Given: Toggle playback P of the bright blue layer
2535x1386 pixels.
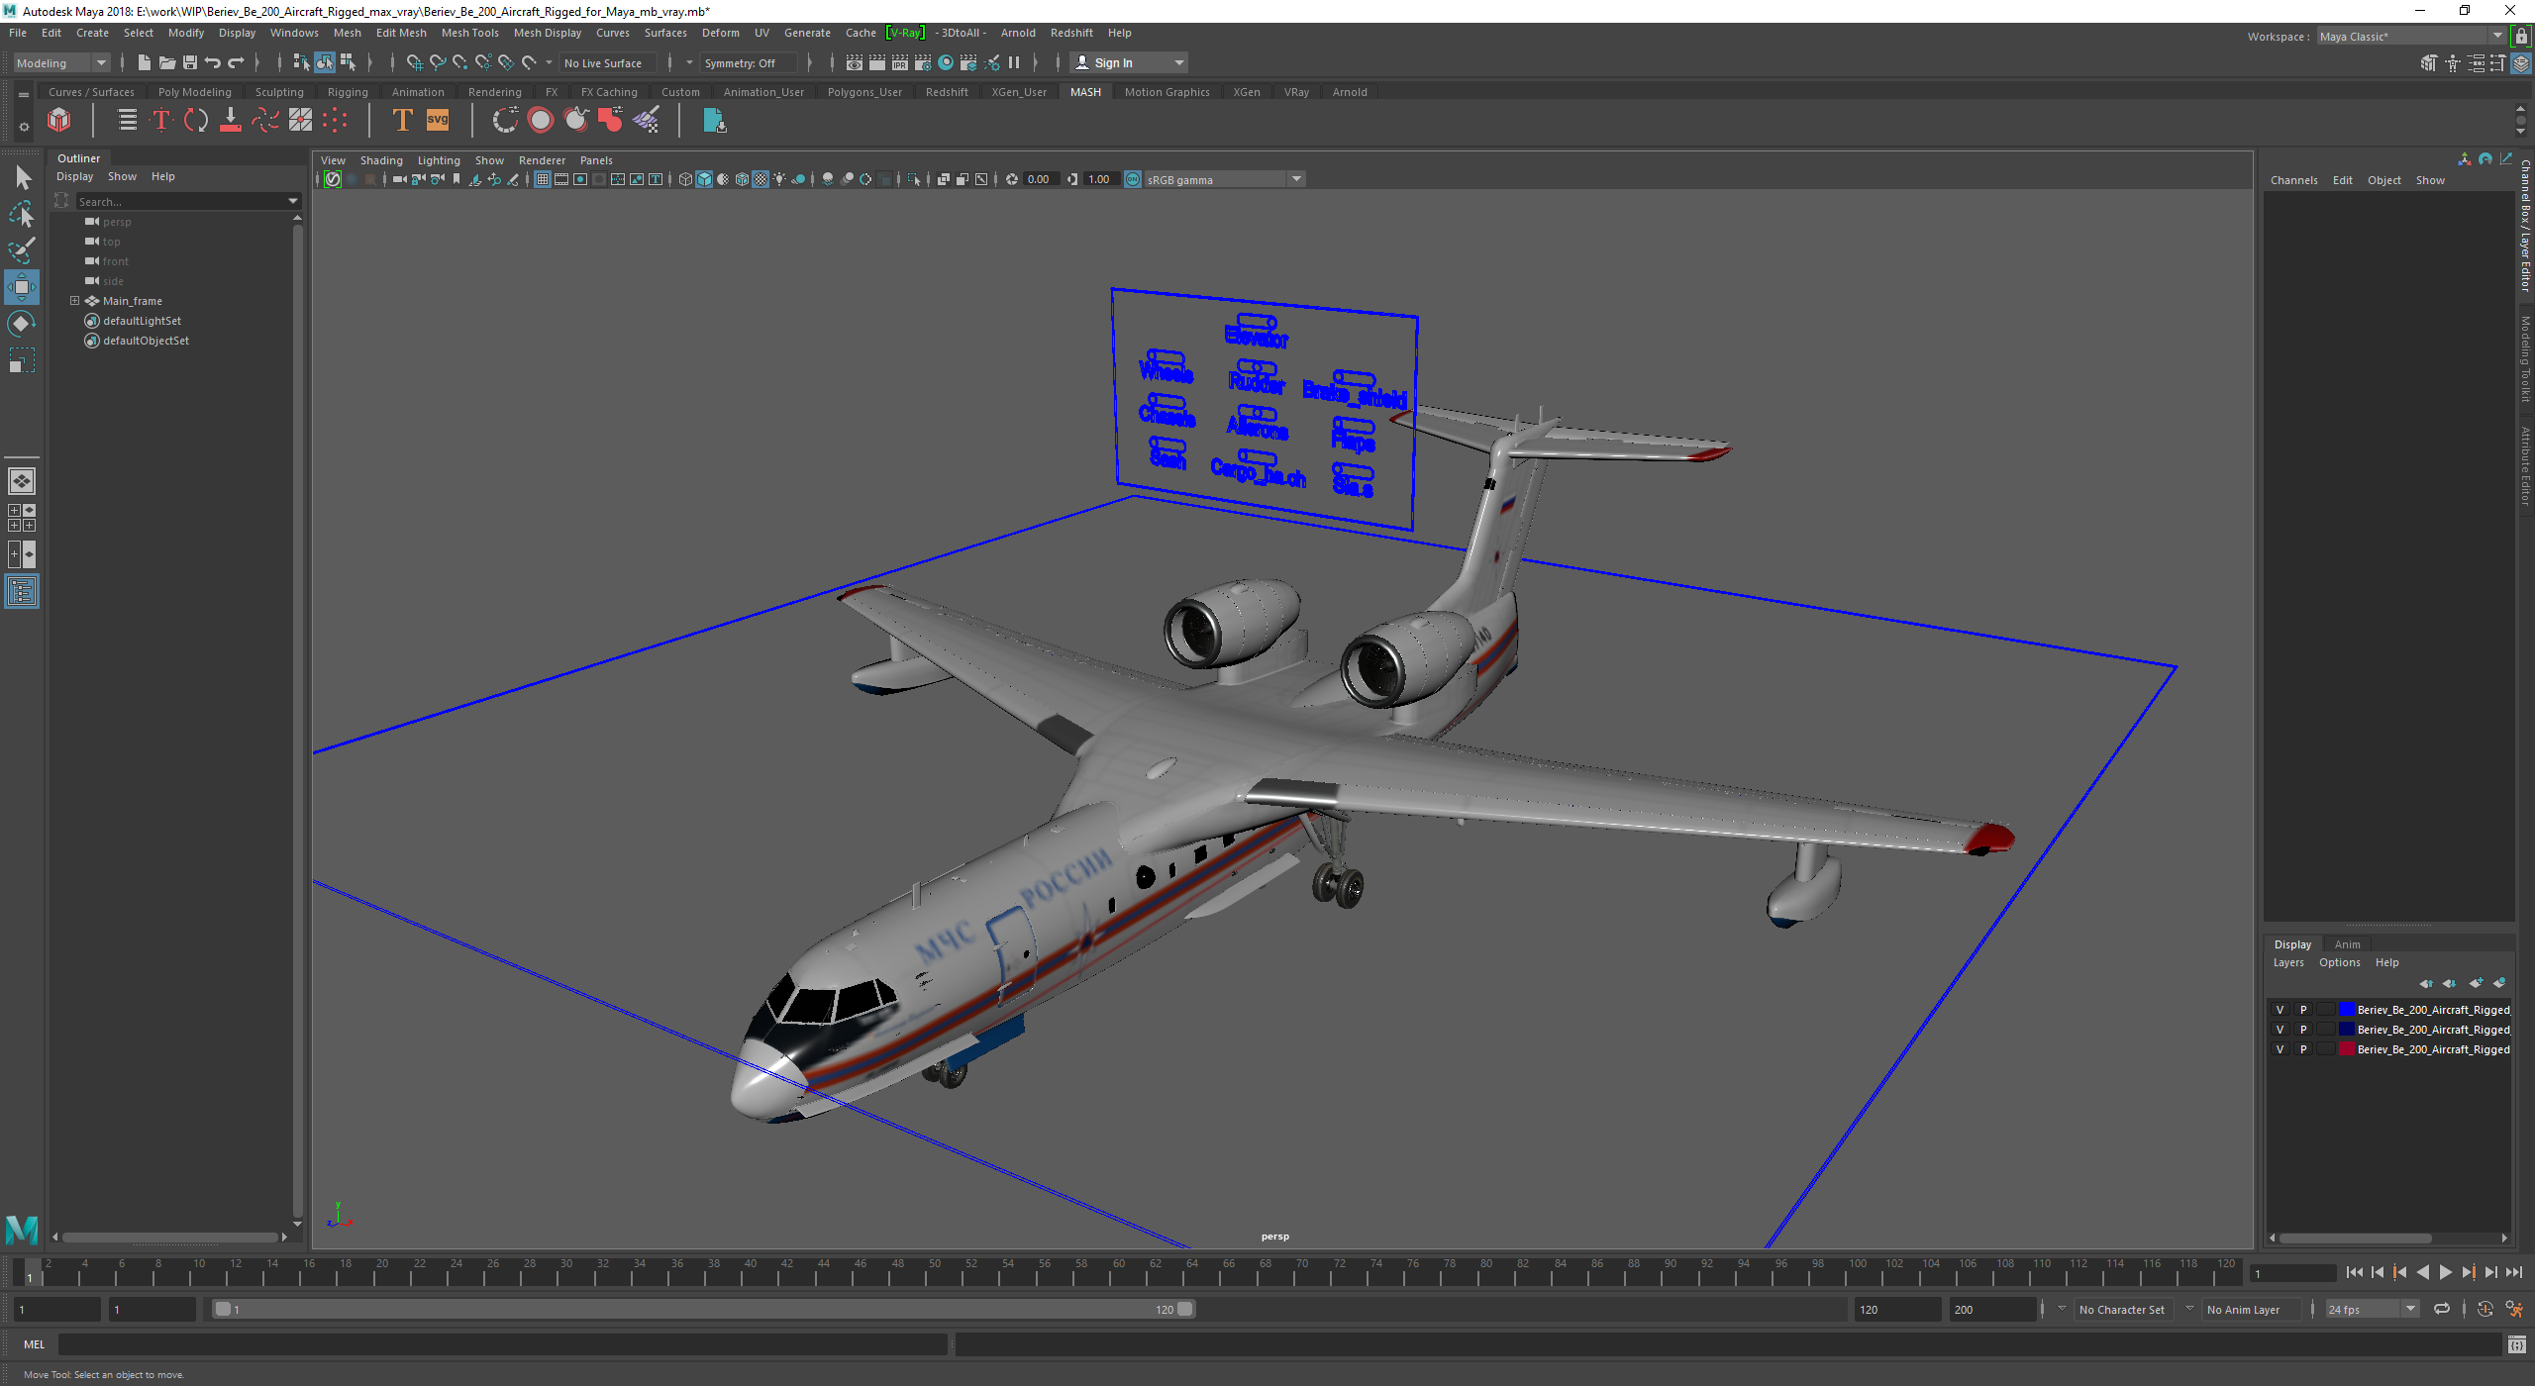Looking at the screenshot, I should click(2303, 1010).
